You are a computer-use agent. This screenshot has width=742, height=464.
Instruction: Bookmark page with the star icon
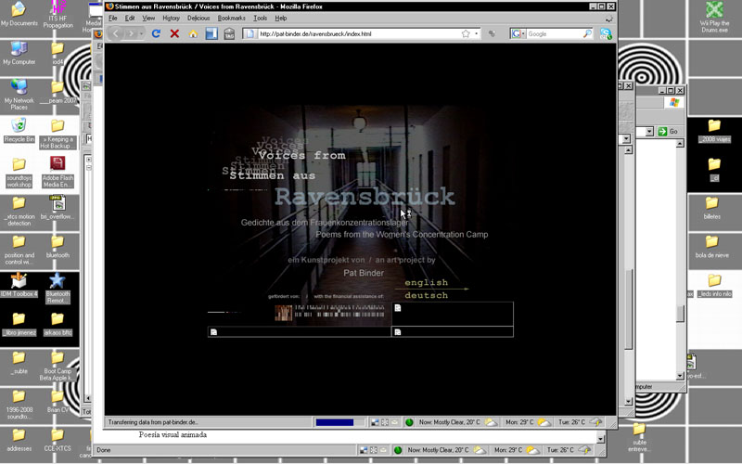click(466, 33)
